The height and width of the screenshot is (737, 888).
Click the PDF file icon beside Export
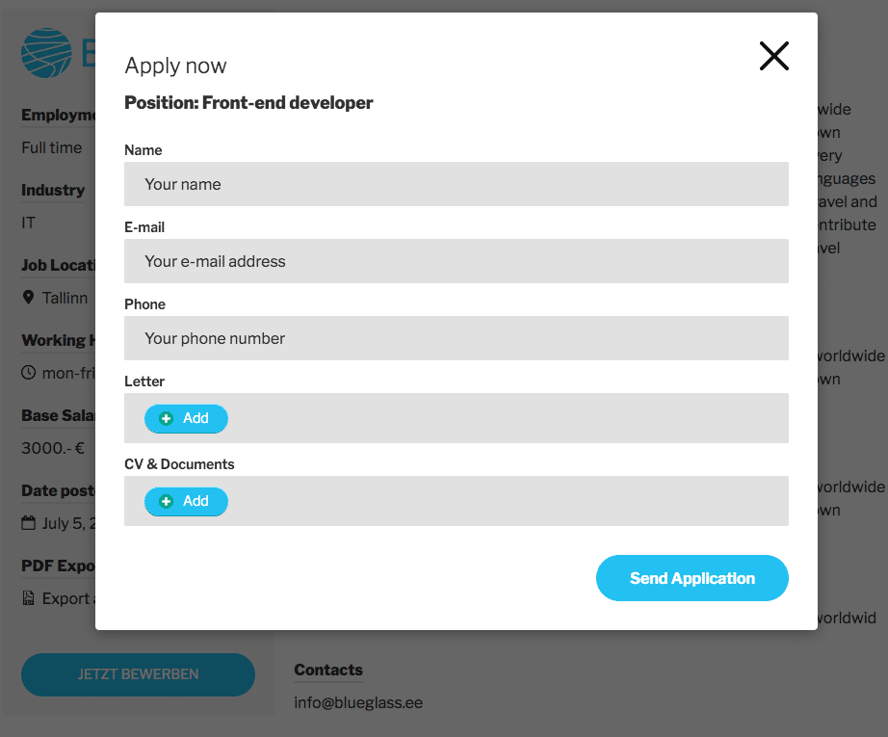[29, 598]
